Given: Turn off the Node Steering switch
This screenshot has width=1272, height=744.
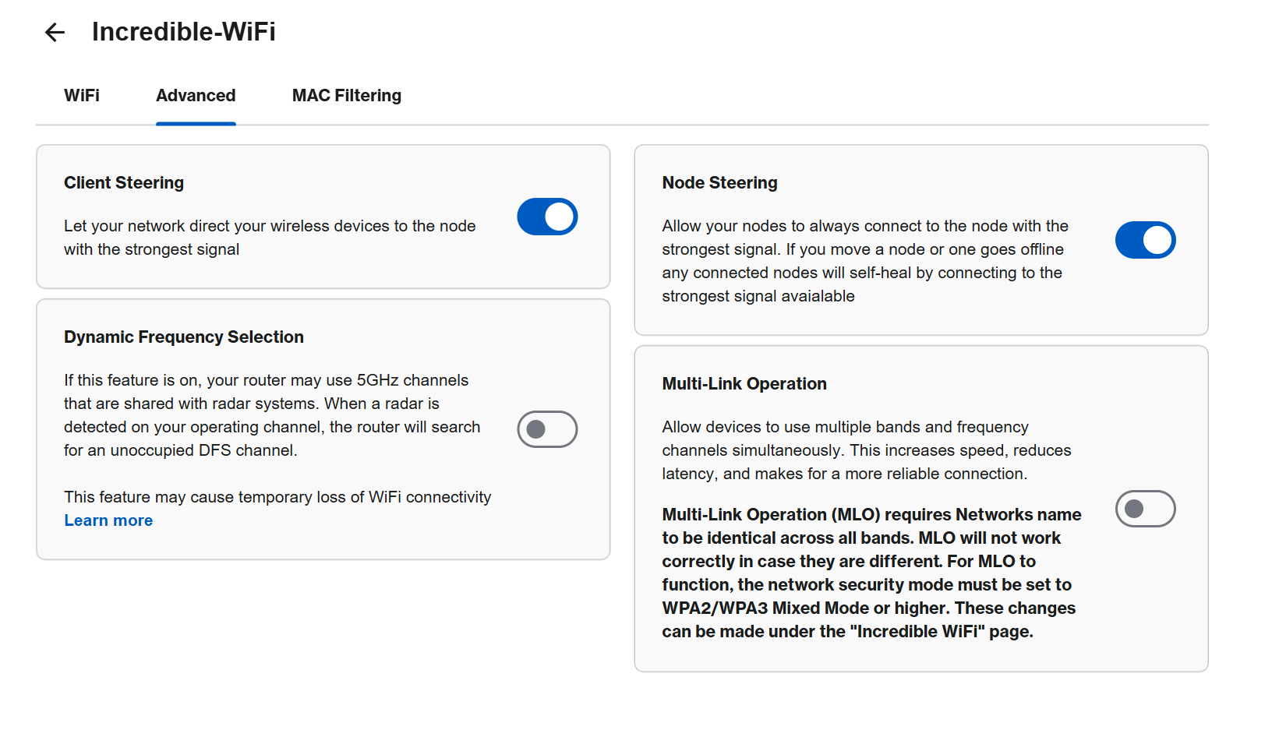Looking at the screenshot, I should 1145,240.
